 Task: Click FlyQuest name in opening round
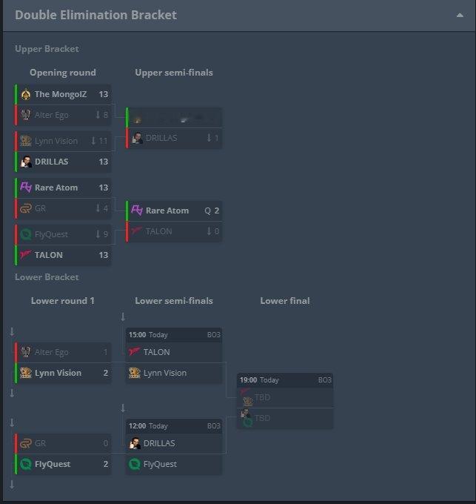click(51, 234)
